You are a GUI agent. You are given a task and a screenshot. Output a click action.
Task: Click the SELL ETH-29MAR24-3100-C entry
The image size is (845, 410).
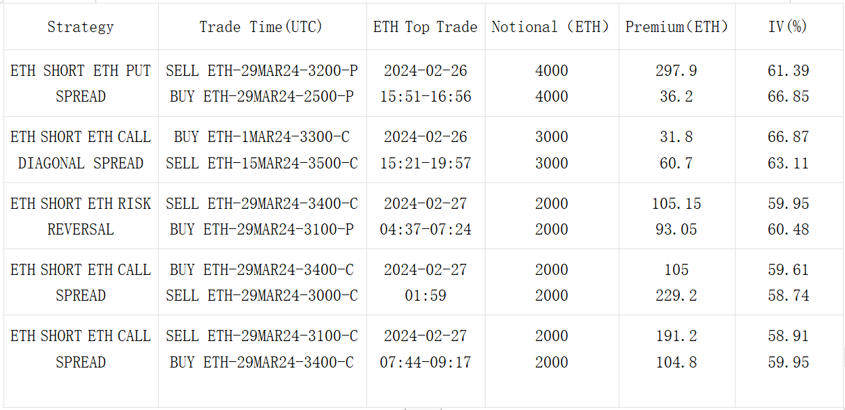point(262,336)
